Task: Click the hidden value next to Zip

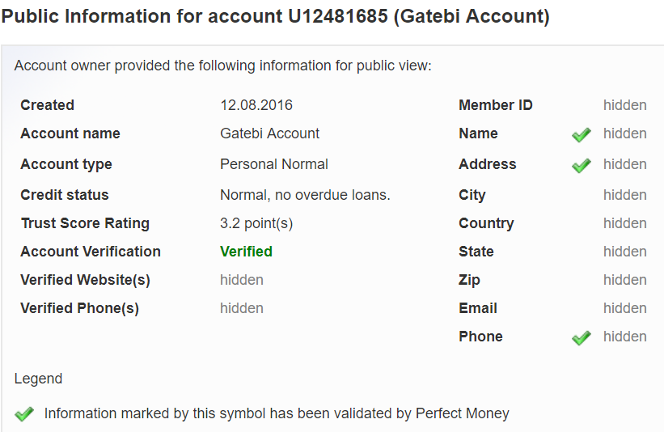Action: point(625,280)
